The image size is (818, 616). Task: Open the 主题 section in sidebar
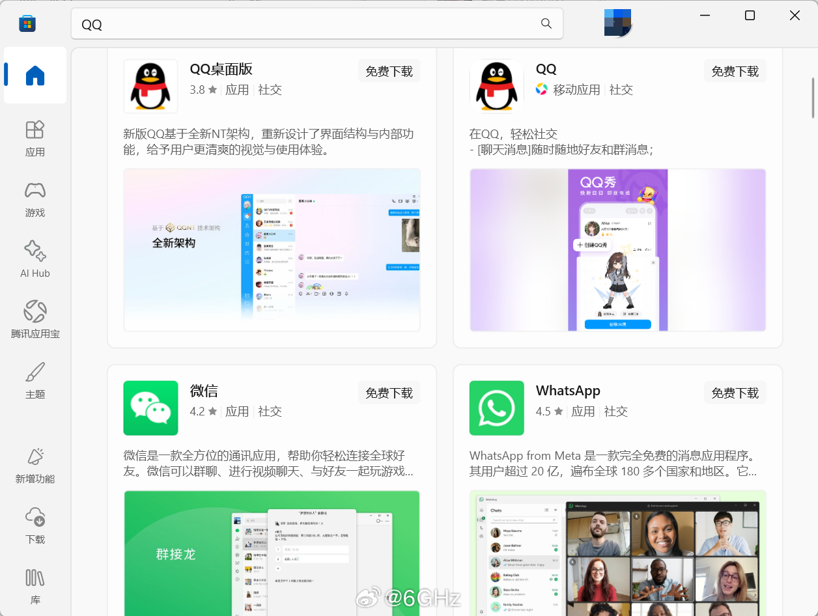tap(35, 380)
